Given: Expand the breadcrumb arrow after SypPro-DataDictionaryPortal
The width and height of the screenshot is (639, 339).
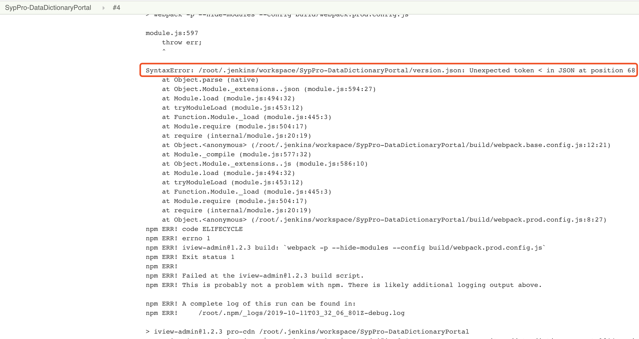Looking at the screenshot, I should tap(103, 8).
